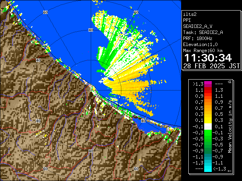Click the '60' range ring label at lower right
The width and height of the screenshot is (242, 181).
(x=136, y=169)
